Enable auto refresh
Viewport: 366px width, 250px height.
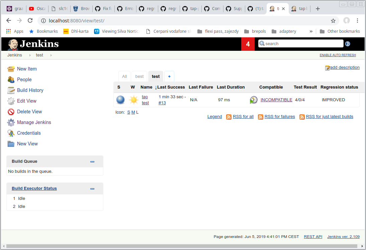point(338,55)
